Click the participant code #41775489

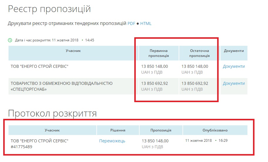21,147
